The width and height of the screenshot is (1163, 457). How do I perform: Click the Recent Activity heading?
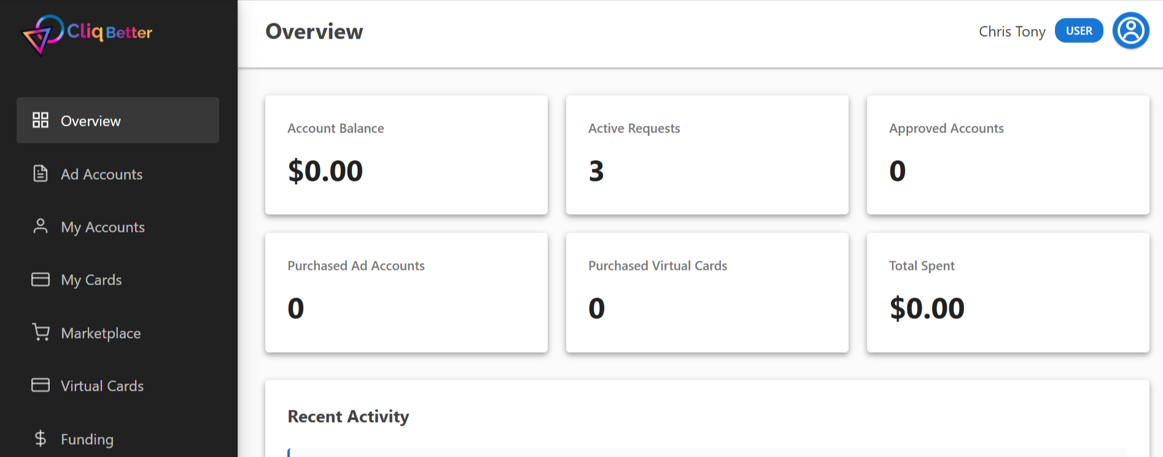point(348,417)
